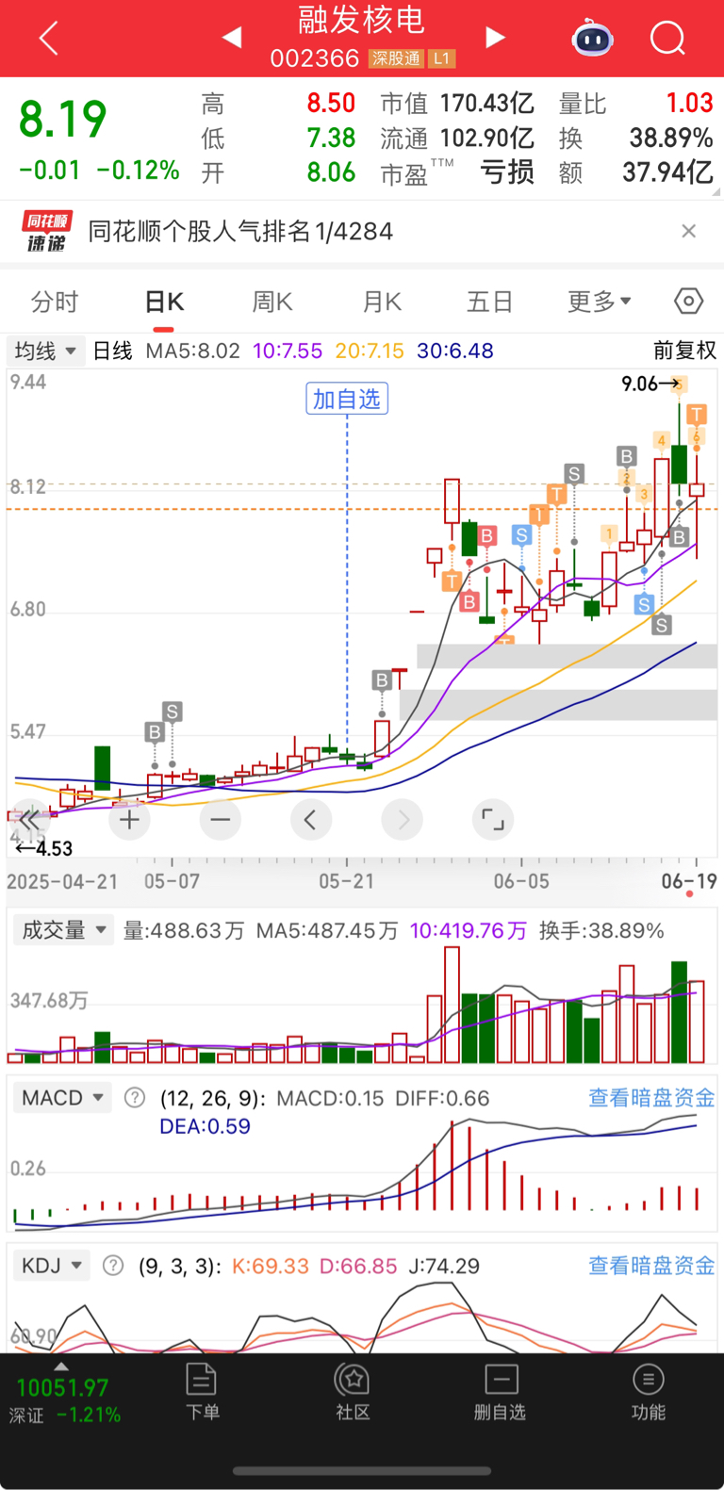Image resolution: width=724 pixels, height=1490 pixels.
Task: Switch to 月K tab
Action: point(382,302)
